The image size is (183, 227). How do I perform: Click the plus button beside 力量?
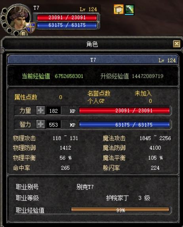[40, 111]
